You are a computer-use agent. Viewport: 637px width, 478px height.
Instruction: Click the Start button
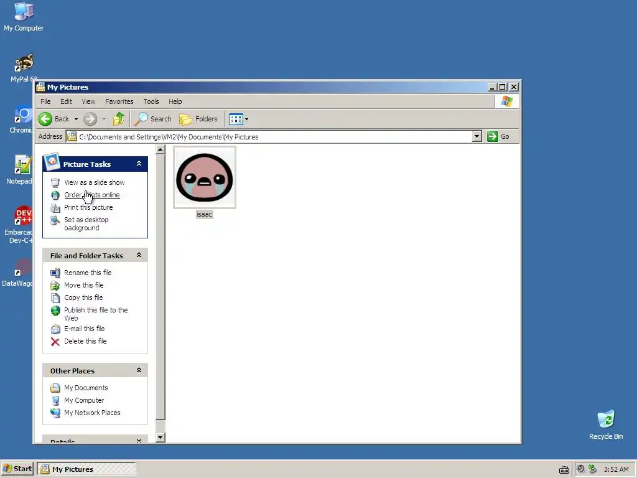click(x=17, y=469)
